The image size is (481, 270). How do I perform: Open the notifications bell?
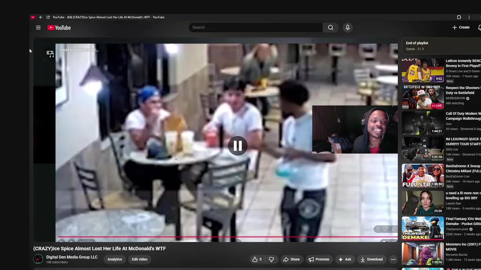point(479,27)
